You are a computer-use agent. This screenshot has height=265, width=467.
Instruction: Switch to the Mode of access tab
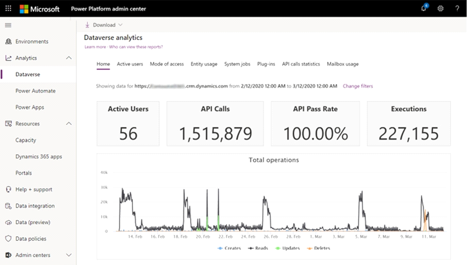(x=167, y=64)
